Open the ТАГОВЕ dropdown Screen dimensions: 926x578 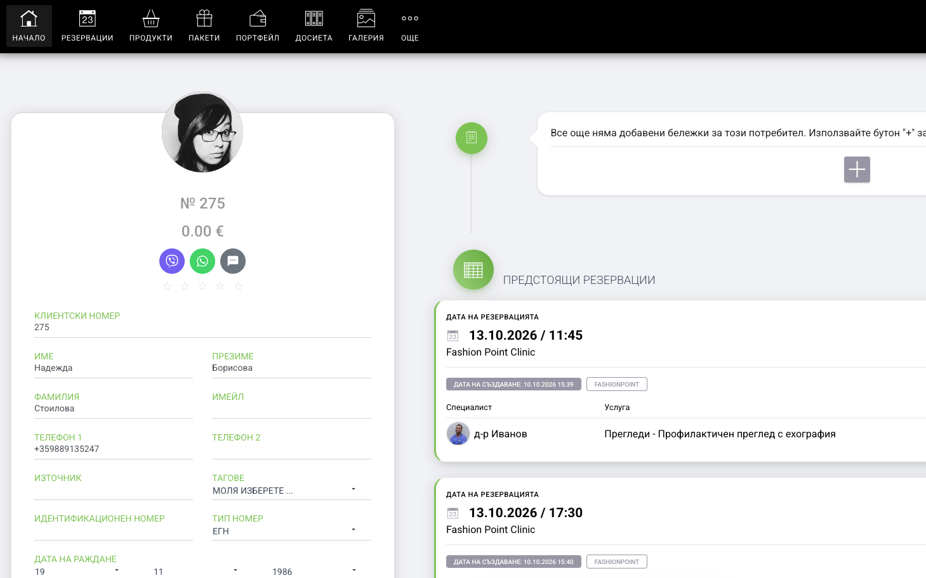click(291, 491)
